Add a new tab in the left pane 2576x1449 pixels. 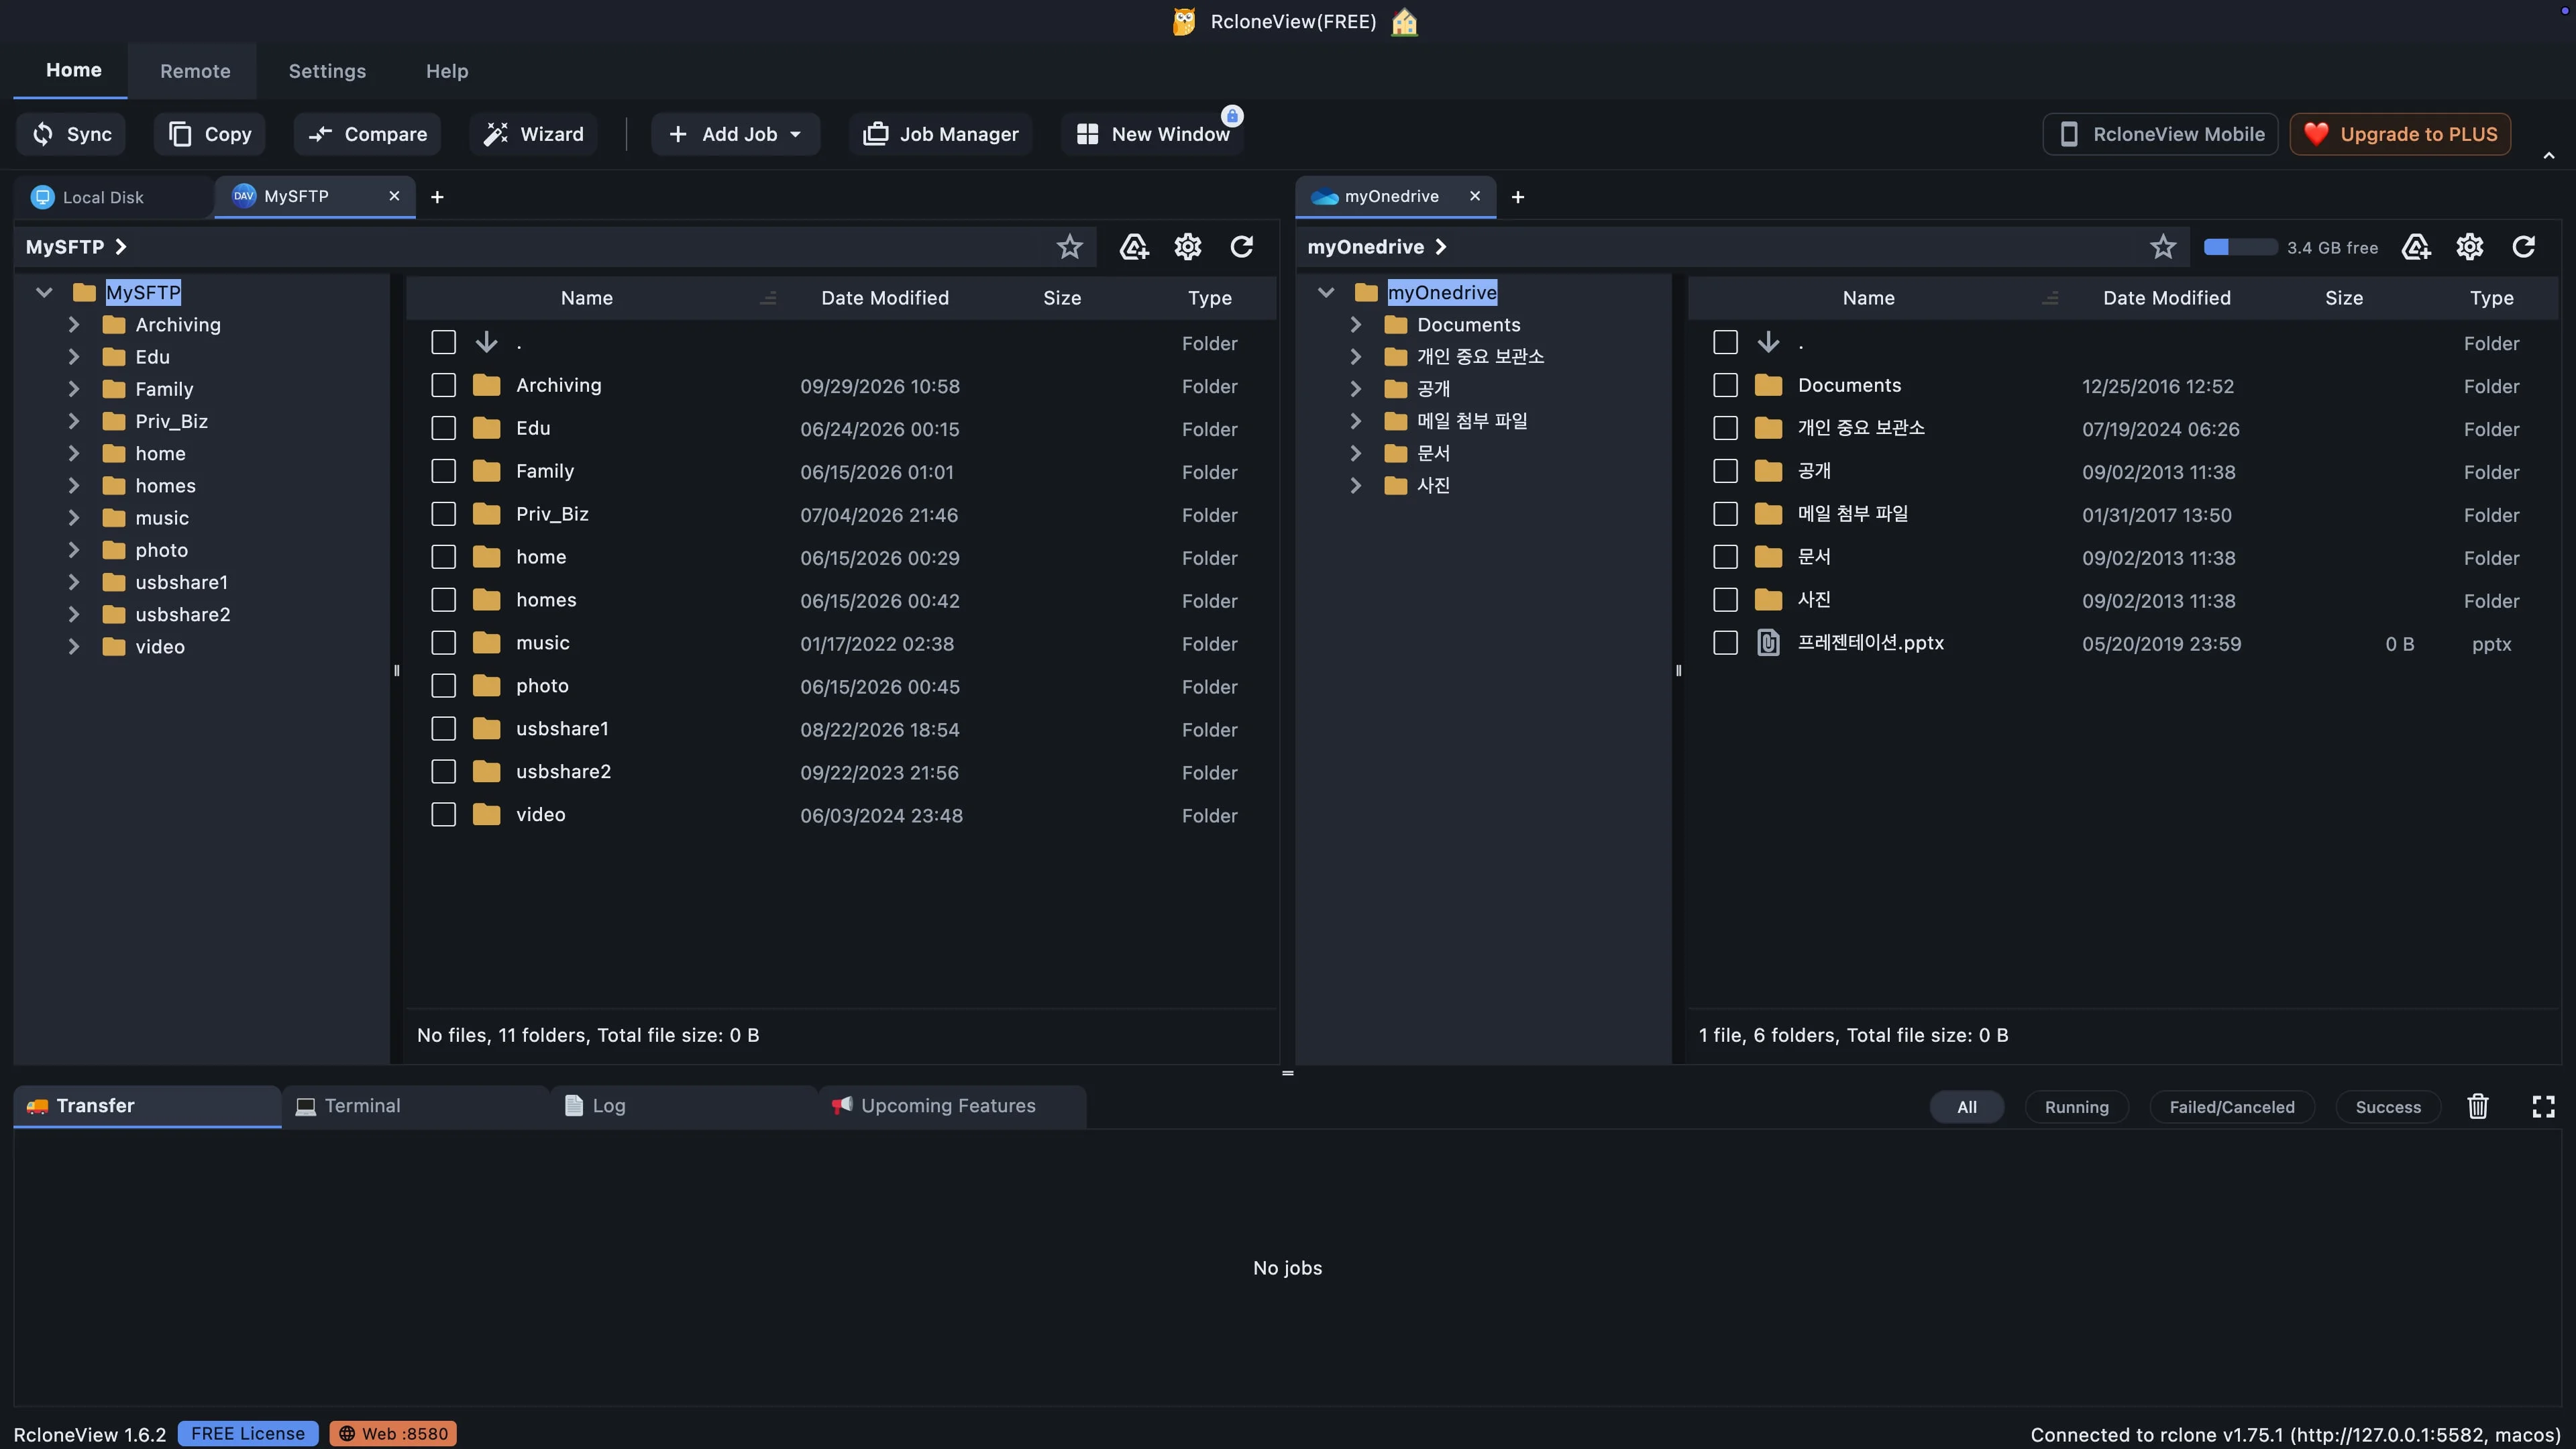click(x=437, y=197)
